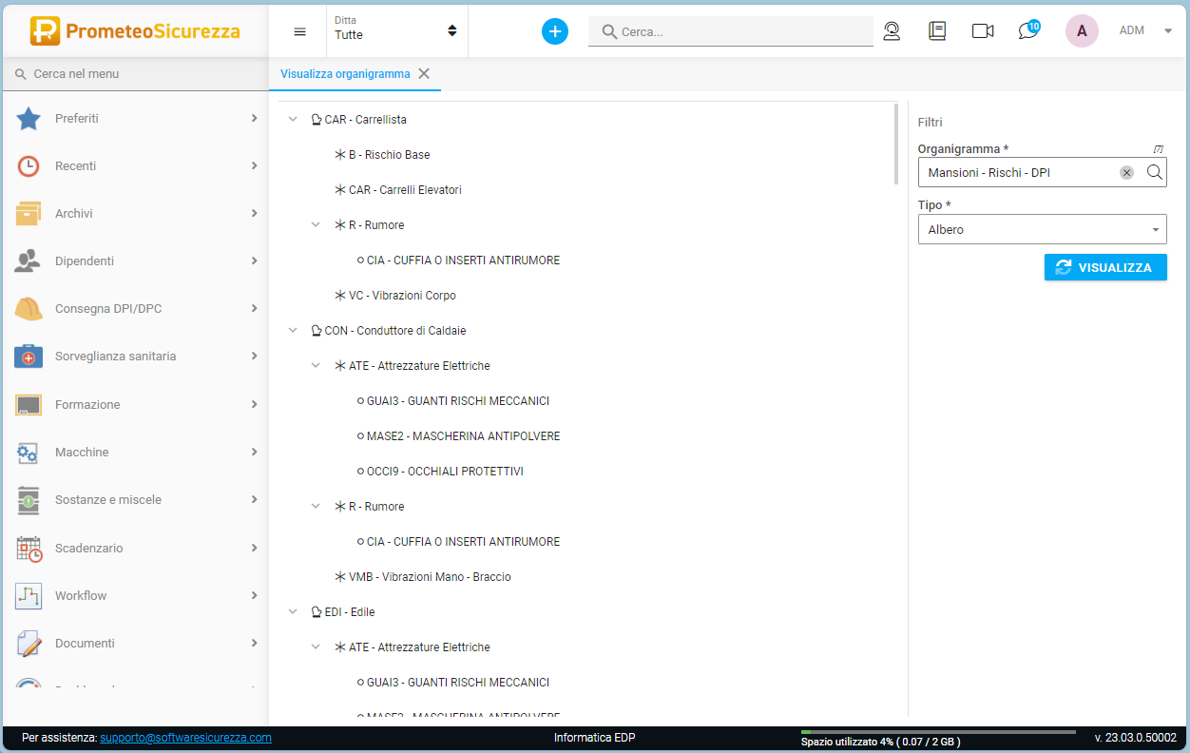This screenshot has width=1190, height=753.
Task: Open chat messages with 10 badge
Action: click(x=1028, y=29)
